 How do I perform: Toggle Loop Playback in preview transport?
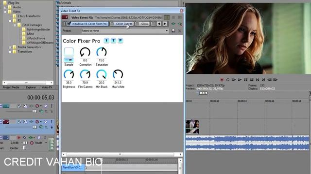228,80
